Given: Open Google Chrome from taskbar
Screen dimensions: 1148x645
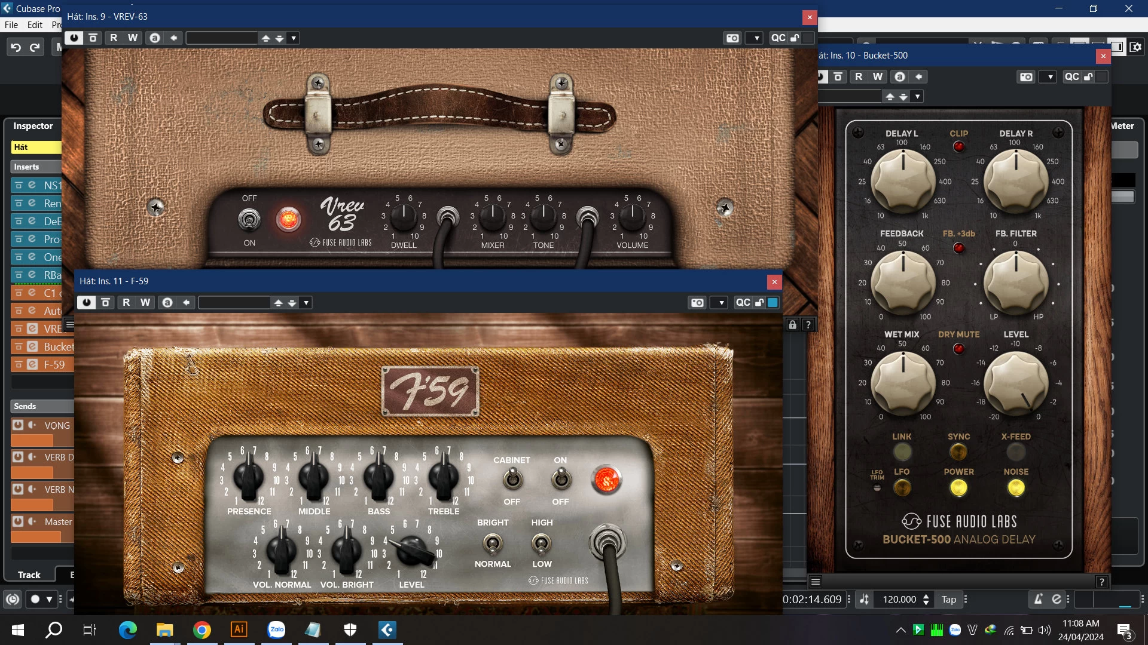Looking at the screenshot, I should [202, 630].
